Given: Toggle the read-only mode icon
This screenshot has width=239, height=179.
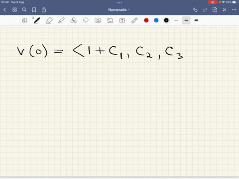Looking at the screenshot, I should coord(24,20).
